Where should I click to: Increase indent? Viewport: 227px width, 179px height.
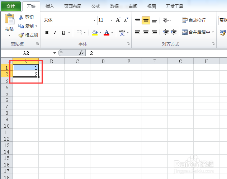(x=174, y=32)
